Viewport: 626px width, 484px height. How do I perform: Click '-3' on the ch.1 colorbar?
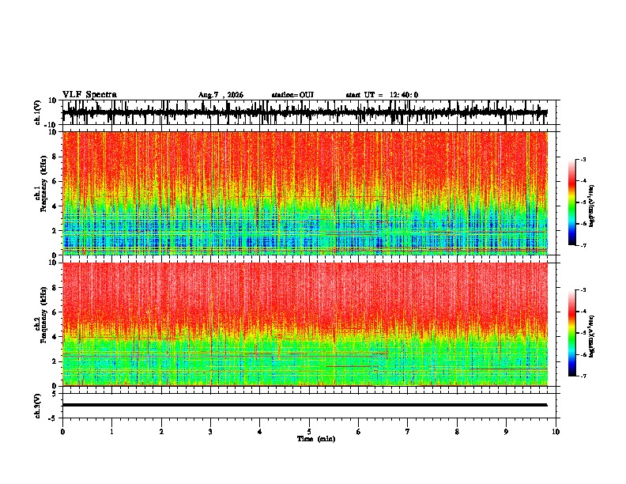pyautogui.click(x=583, y=160)
